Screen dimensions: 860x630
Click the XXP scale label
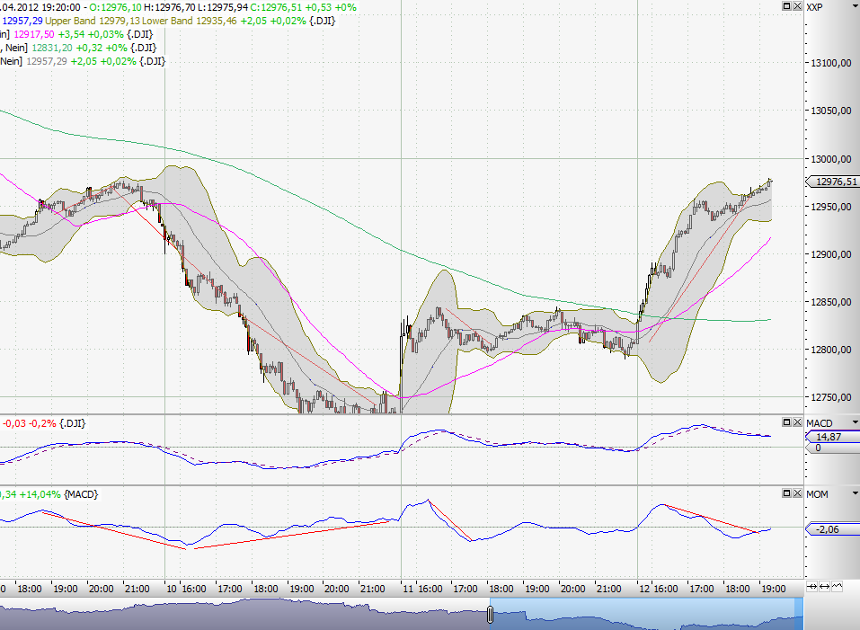(x=814, y=7)
